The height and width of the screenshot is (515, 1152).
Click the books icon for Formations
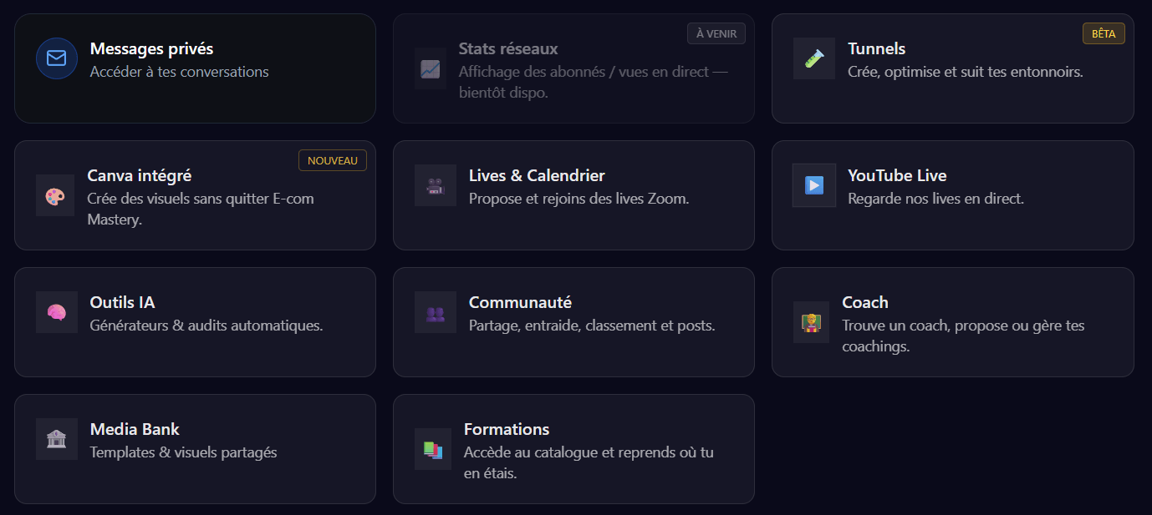[x=432, y=450]
